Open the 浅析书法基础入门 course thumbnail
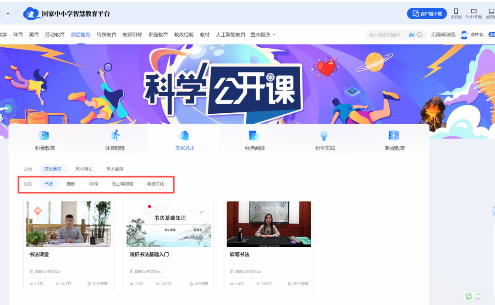Screen dimensions: 495x305 click(x=169, y=224)
